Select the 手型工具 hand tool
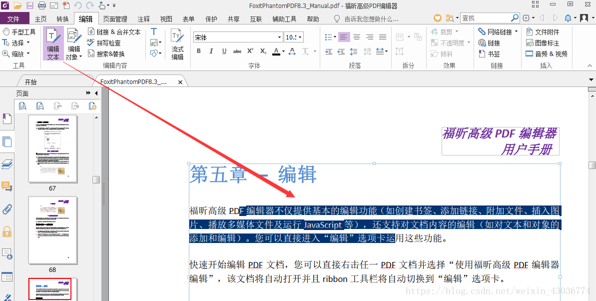This screenshot has width=596, height=301. click(x=19, y=32)
